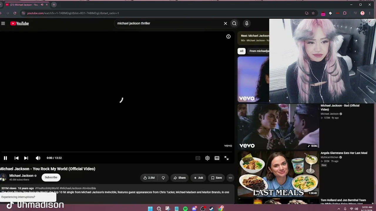
Task: Open the Windows Start menu
Action: (150, 209)
